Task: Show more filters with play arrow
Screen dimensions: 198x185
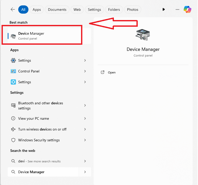Action: [x=164, y=9]
